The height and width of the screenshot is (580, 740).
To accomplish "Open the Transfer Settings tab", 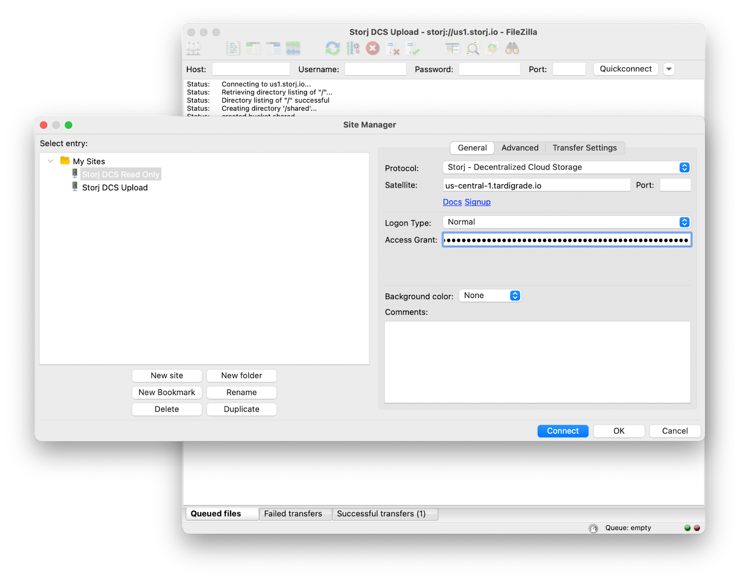I will pyautogui.click(x=585, y=148).
